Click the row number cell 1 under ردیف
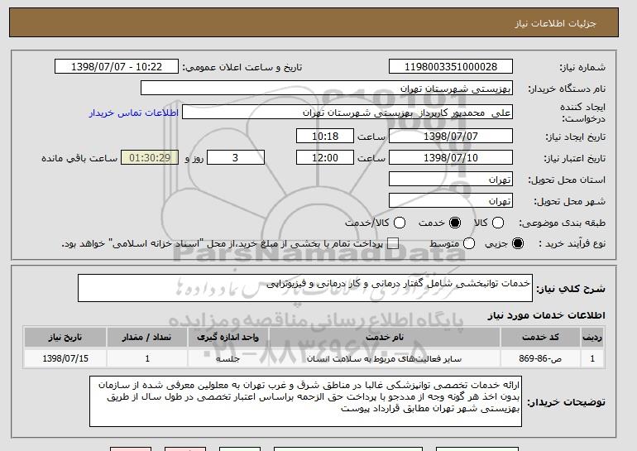The image size is (637, 451). [x=592, y=359]
